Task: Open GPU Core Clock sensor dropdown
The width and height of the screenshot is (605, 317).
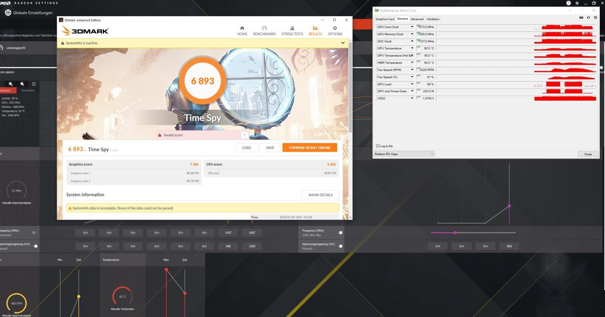Action: point(412,27)
